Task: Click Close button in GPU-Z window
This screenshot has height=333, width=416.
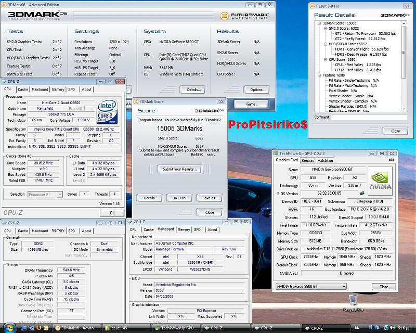Action: [384, 287]
